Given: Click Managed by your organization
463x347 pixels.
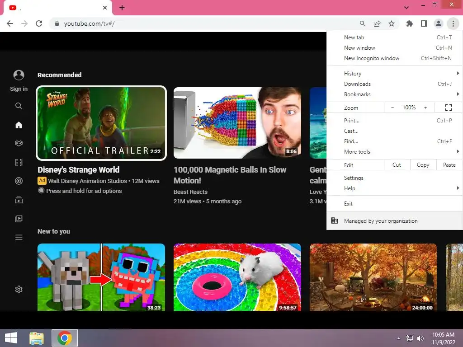Looking at the screenshot, I should click(394, 220).
